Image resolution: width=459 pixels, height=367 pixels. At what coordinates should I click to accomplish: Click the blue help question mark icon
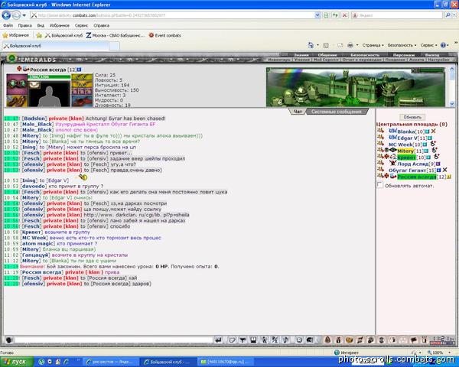tap(443, 45)
